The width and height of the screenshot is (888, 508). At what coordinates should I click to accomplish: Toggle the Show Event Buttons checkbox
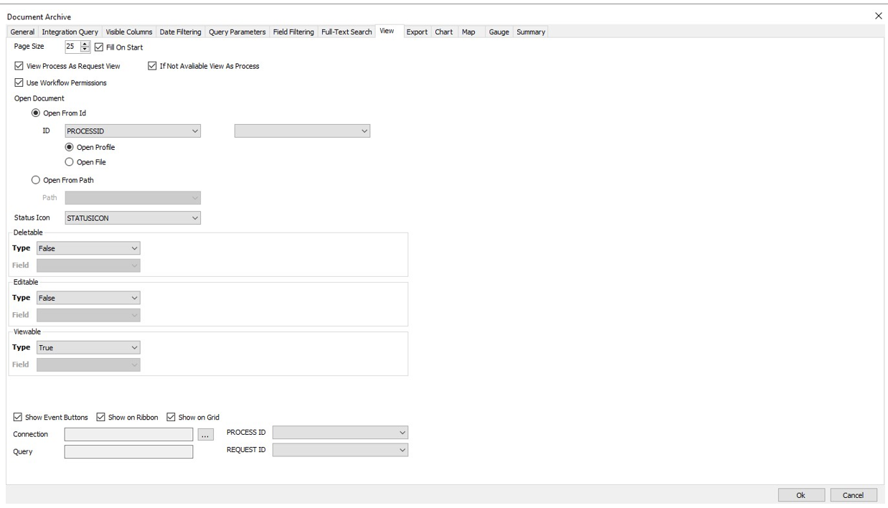pyautogui.click(x=18, y=417)
